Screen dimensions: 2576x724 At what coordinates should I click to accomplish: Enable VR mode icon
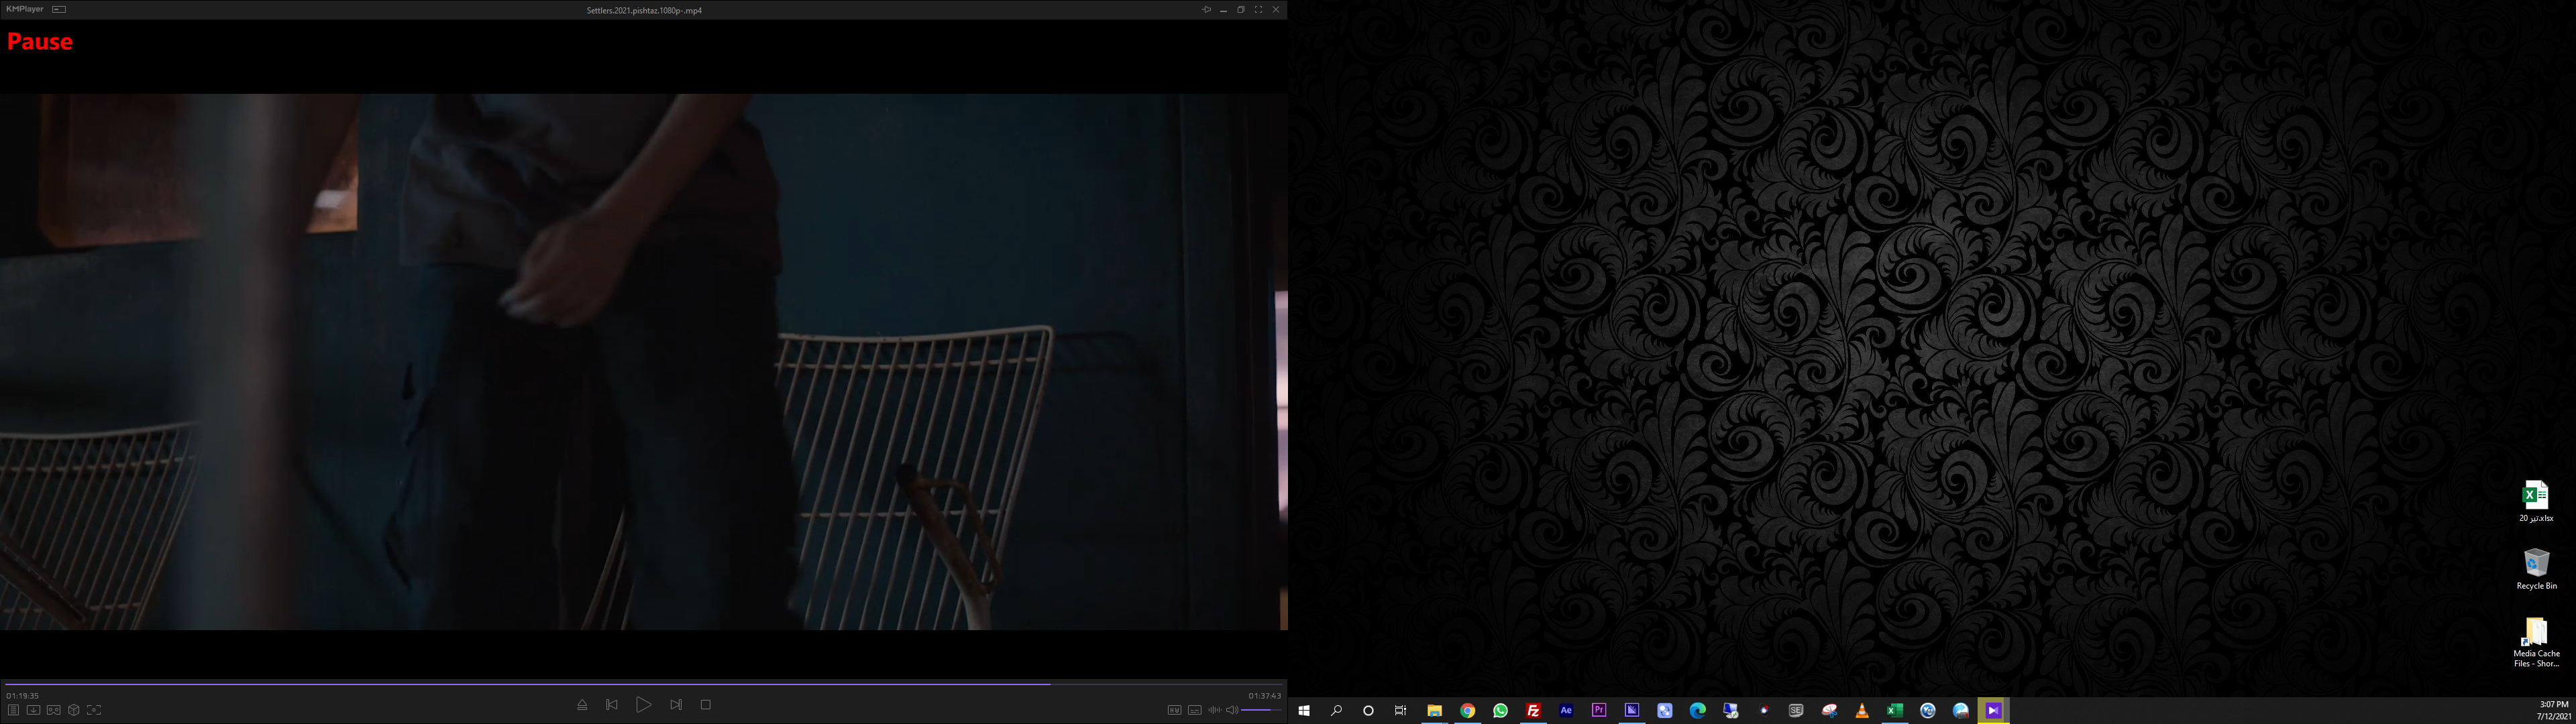54,710
